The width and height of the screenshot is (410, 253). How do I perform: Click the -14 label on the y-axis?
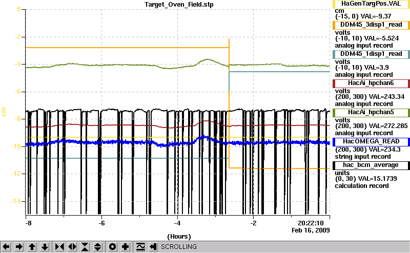[16, 201]
